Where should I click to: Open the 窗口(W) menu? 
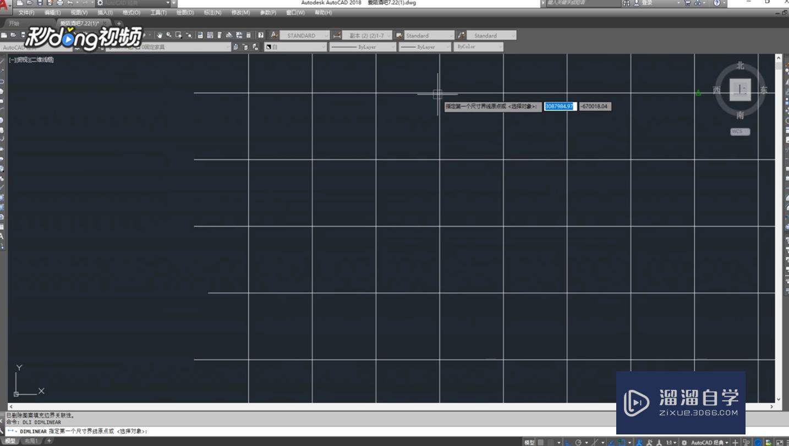[295, 12]
